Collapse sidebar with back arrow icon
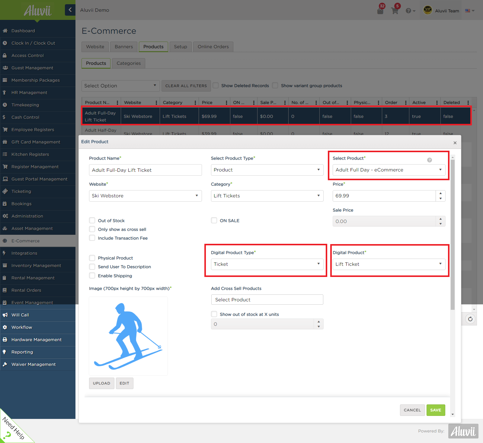This screenshot has width=483, height=443. tap(70, 10)
